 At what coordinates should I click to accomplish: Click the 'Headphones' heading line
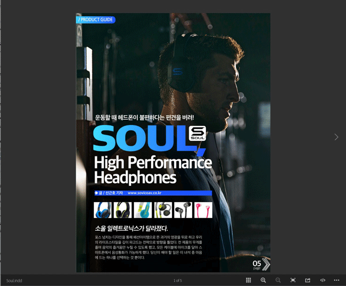click(136, 177)
